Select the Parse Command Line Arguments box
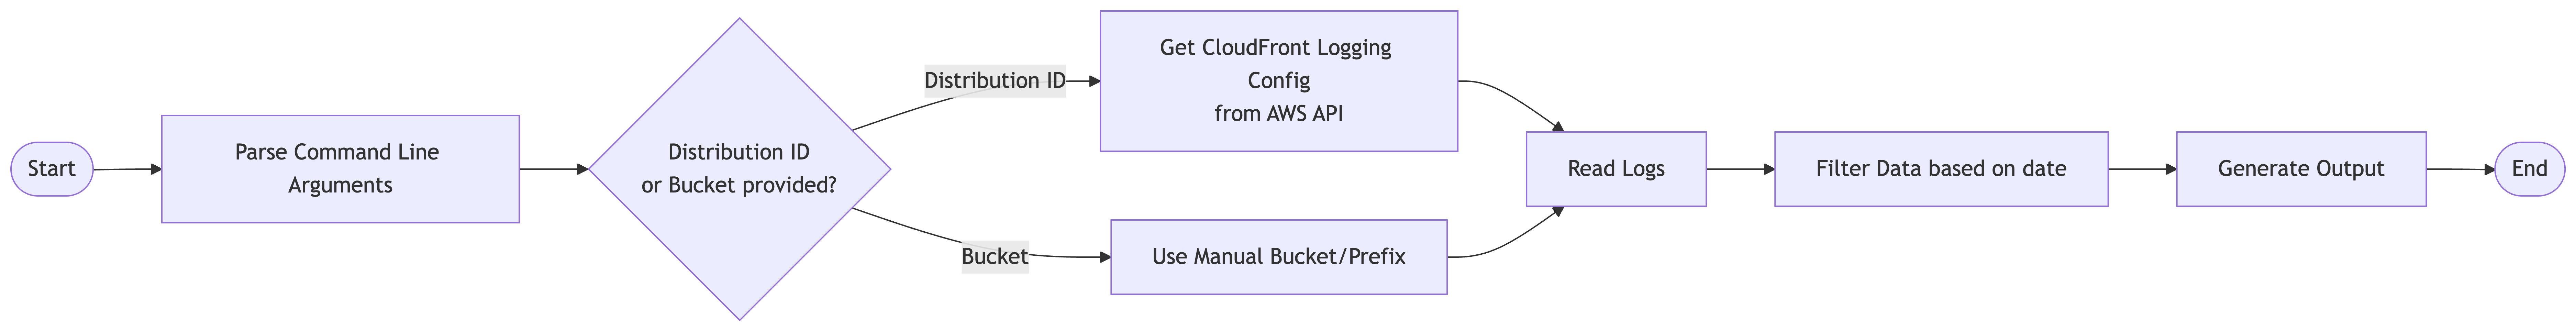Screen dimensions: 2576x331 click(340, 169)
